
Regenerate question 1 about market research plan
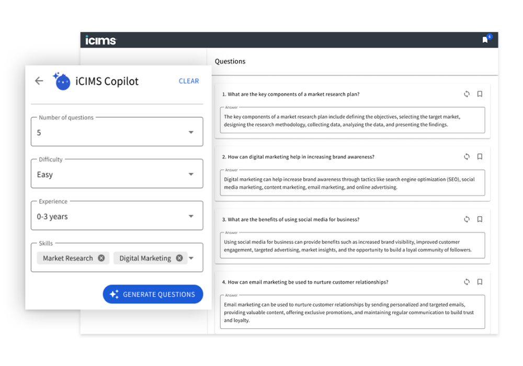coord(467,94)
